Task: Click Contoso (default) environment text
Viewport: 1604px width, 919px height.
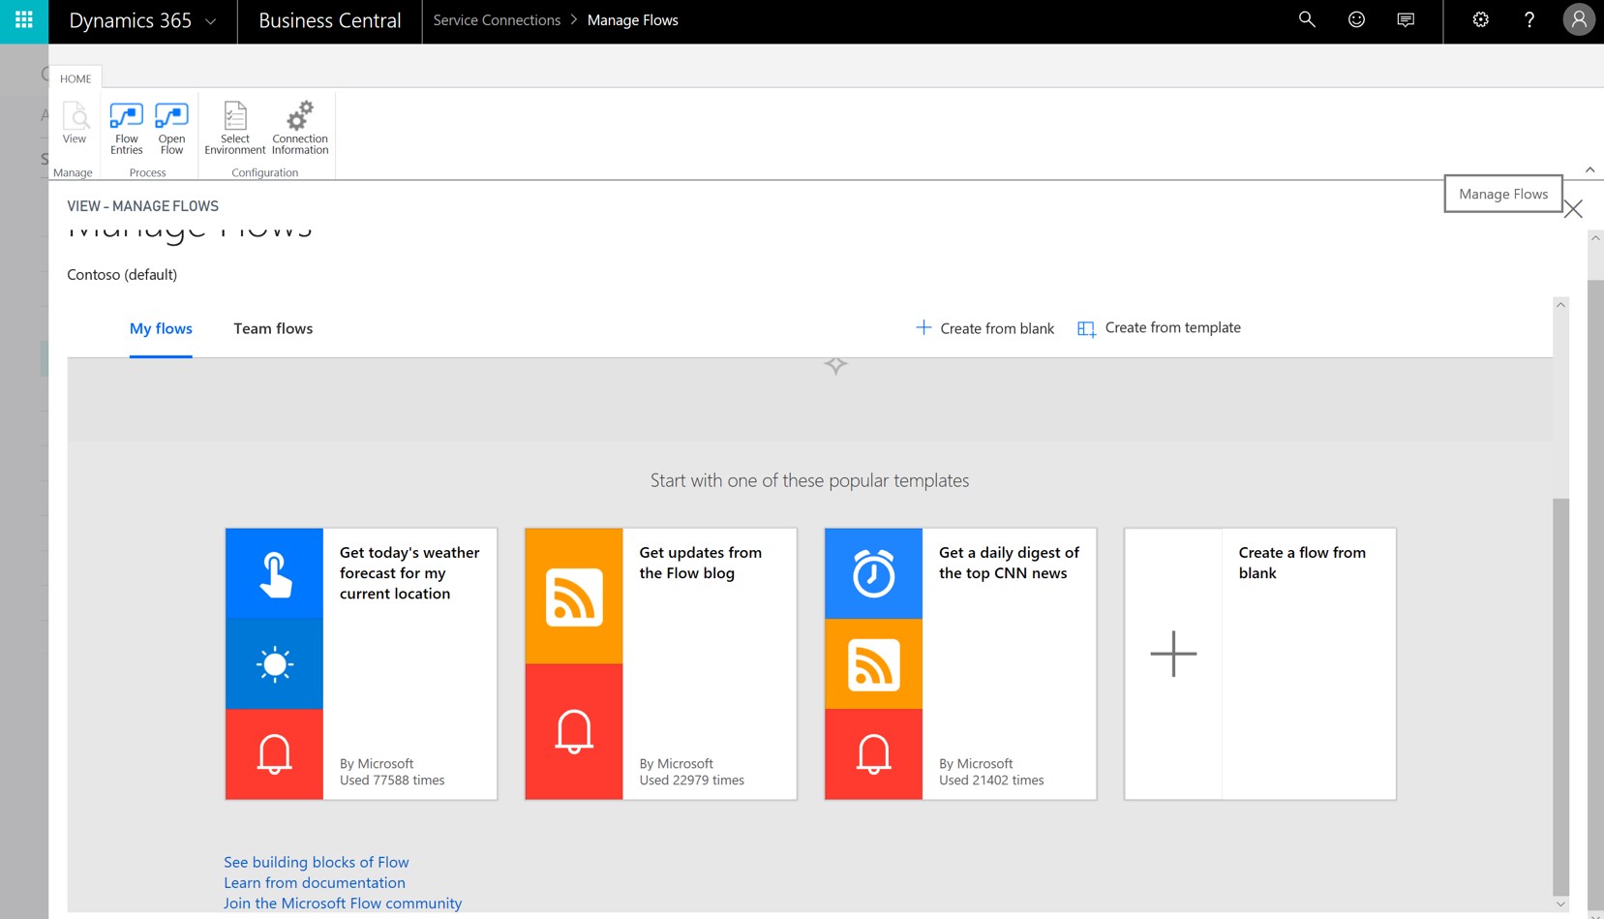Action: tap(122, 275)
